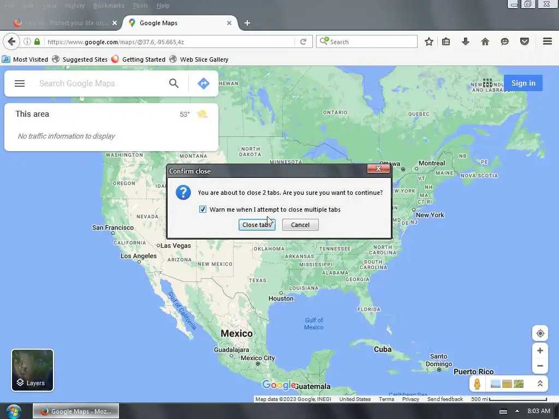The width and height of the screenshot is (559, 419).
Task: Open Directions with the blue arrow icon
Action: pyautogui.click(x=204, y=83)
